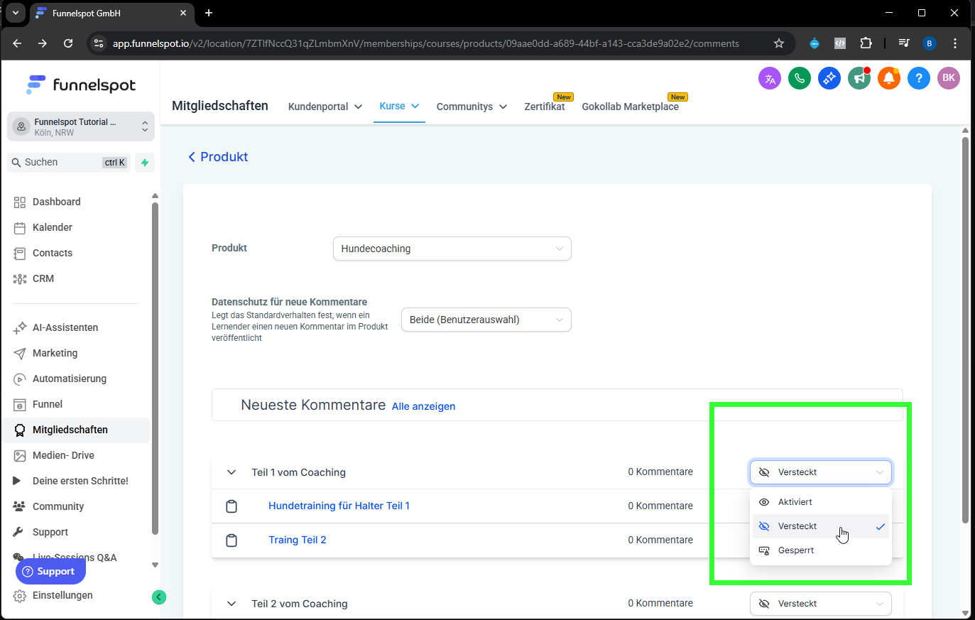This screenshot has height=620, width=975.
Task: Open the Kurse tab dropdown
Action: point(399,106)
